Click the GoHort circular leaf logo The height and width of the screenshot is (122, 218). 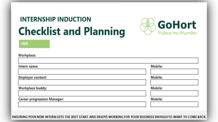[x=148, y=26]
